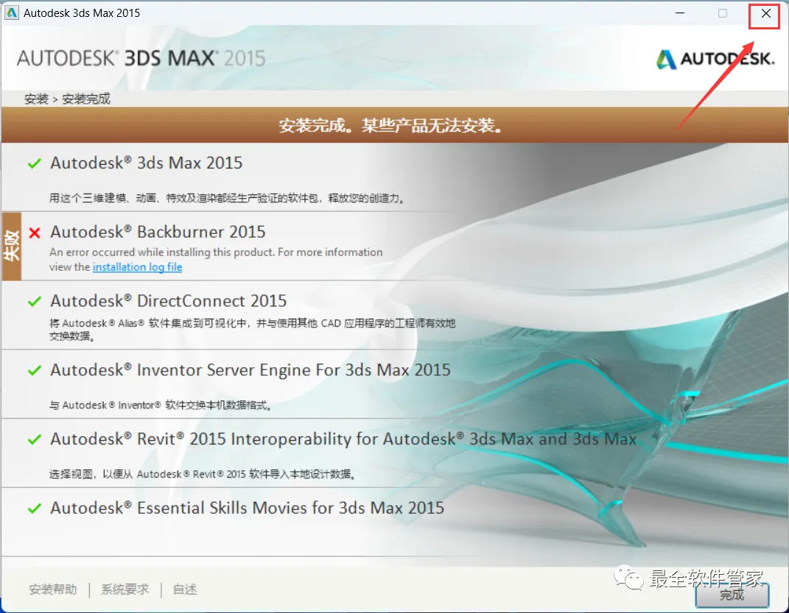The height and width of the screenshot is (613, 789).
Task: Select the Autodesk® 3ds Max 2015 title text
Action: point(147,163)
